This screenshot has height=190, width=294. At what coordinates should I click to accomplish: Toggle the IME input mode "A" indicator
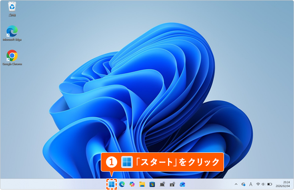250,184
